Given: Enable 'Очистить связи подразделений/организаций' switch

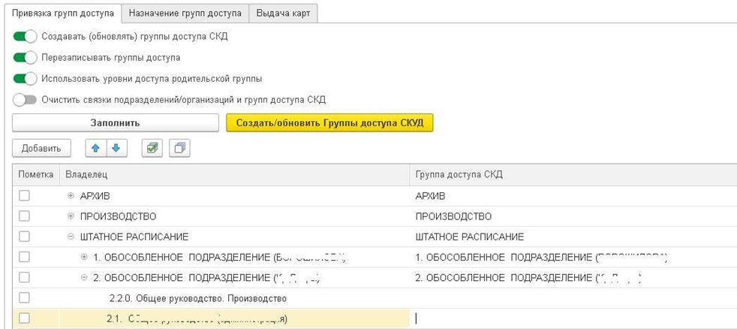Looking at the screenshot, I should pos(25,99).
